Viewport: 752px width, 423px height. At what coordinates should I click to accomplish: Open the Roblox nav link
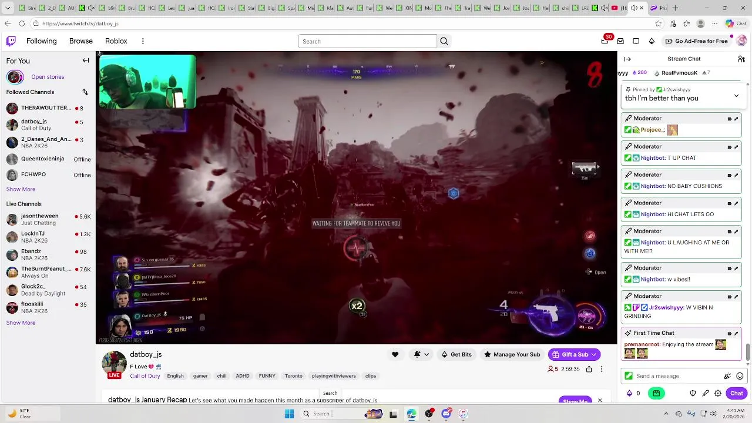116,41
